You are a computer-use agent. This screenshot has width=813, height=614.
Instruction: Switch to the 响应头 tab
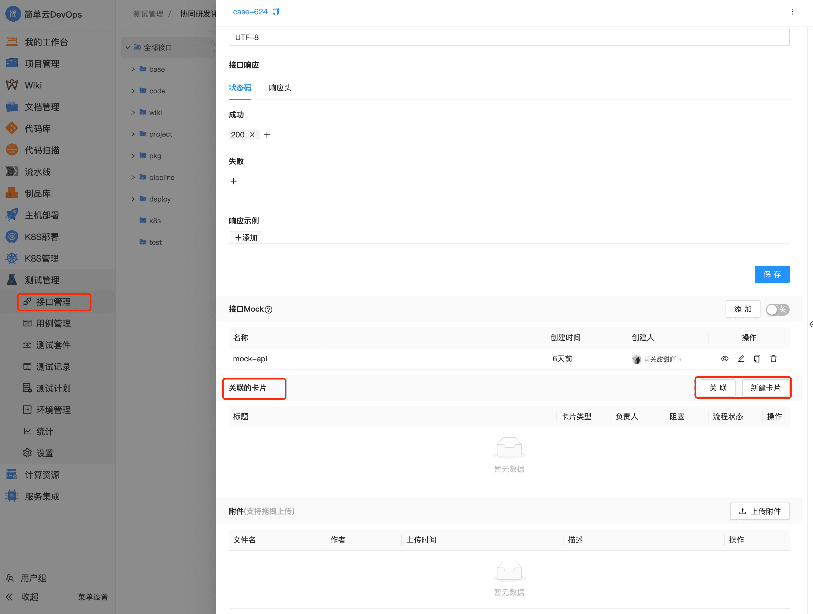point(280,88)
